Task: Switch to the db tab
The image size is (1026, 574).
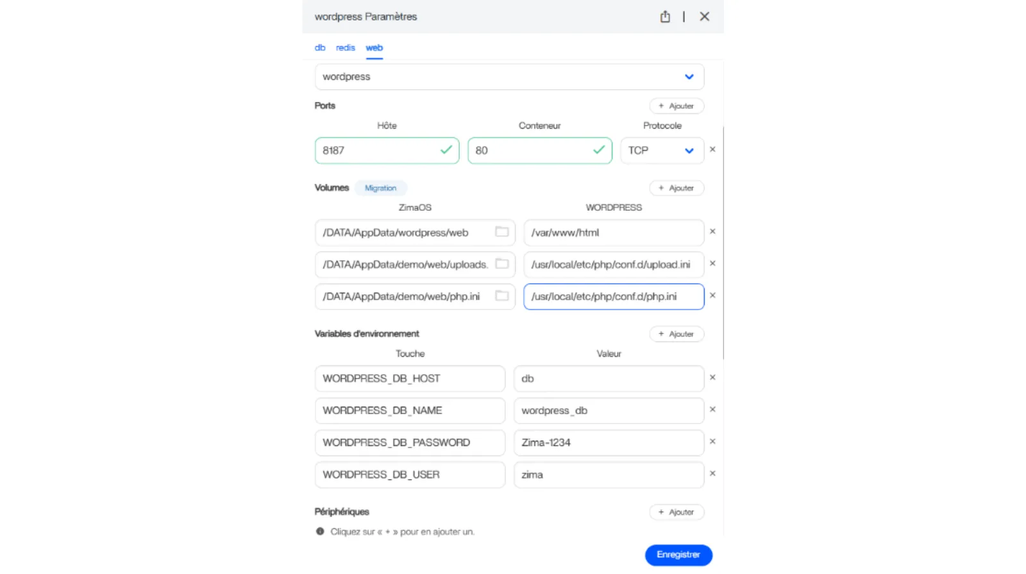Action: pyautogui.click(x=320, y=48)
